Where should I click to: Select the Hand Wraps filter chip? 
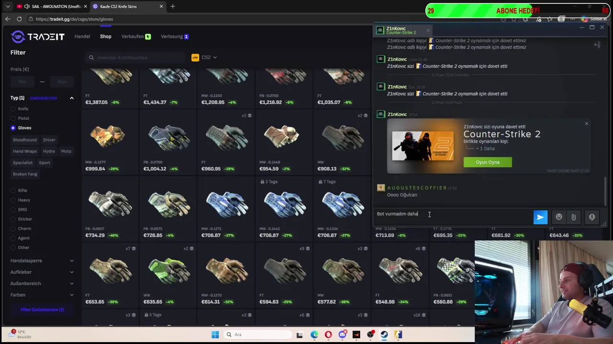coord(25,151)
